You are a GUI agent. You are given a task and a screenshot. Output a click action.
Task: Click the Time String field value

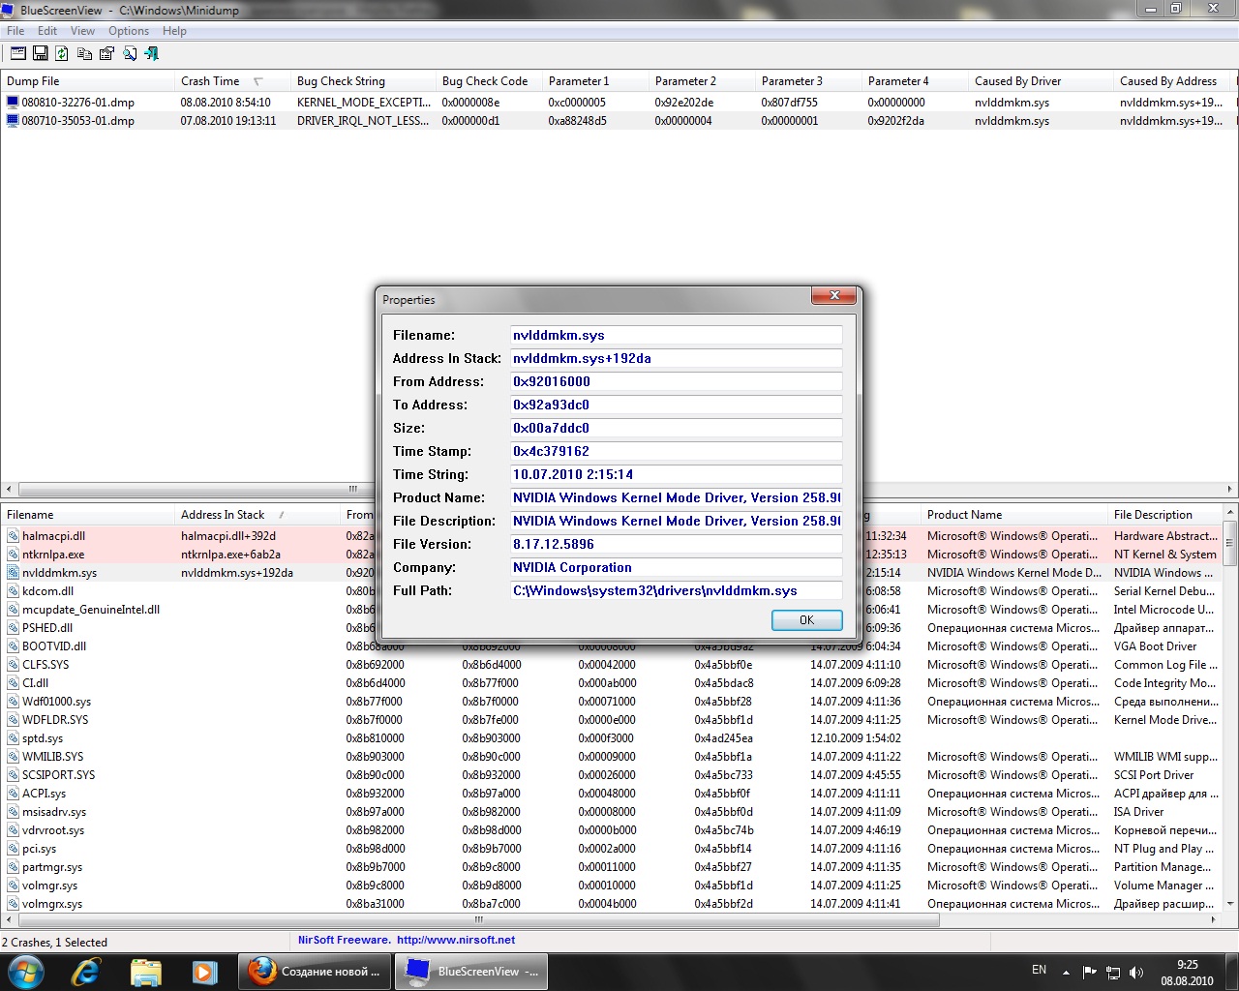coord(677,474)
